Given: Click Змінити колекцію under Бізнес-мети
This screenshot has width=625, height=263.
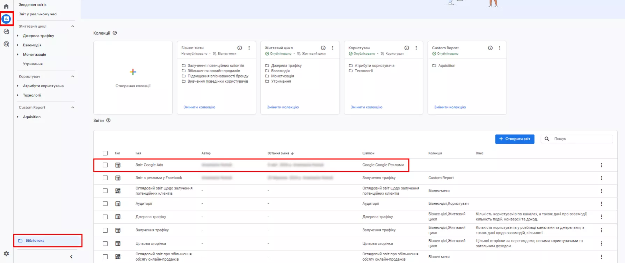Looking at the screenshot, I should (199, 107).
